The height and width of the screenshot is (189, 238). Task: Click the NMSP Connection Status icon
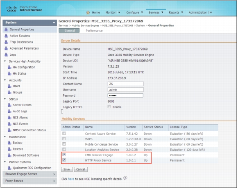tap(9, 130)
